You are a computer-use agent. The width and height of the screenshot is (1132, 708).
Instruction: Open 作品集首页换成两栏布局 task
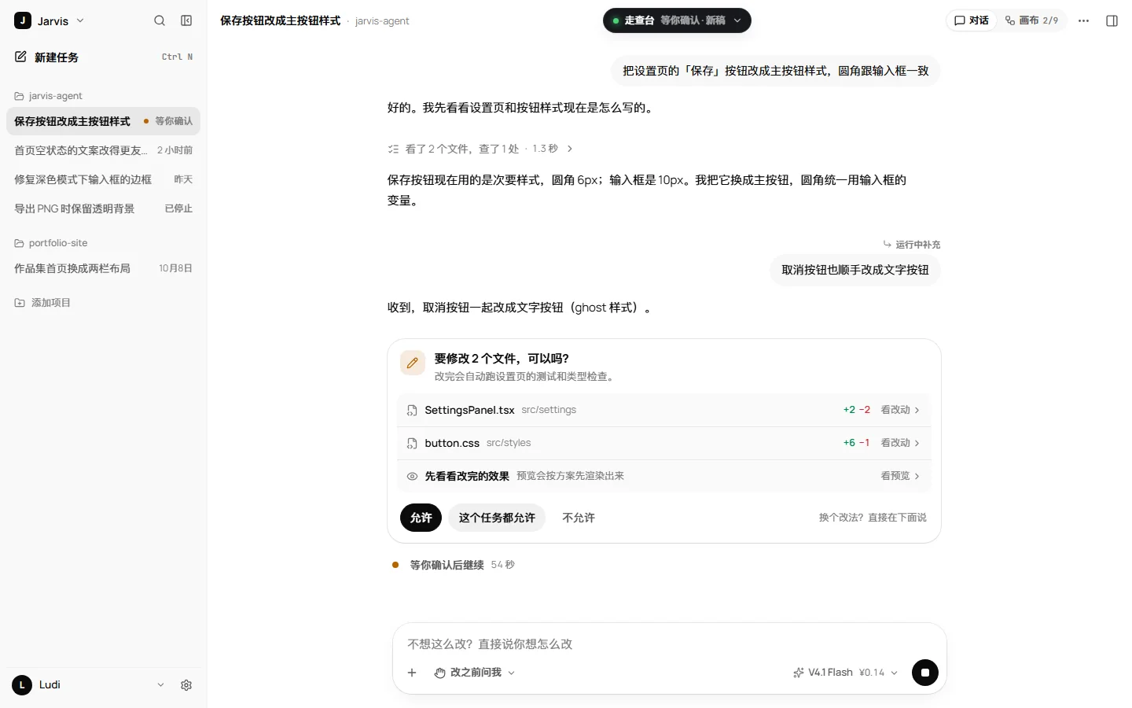click(x=103, y=268)
